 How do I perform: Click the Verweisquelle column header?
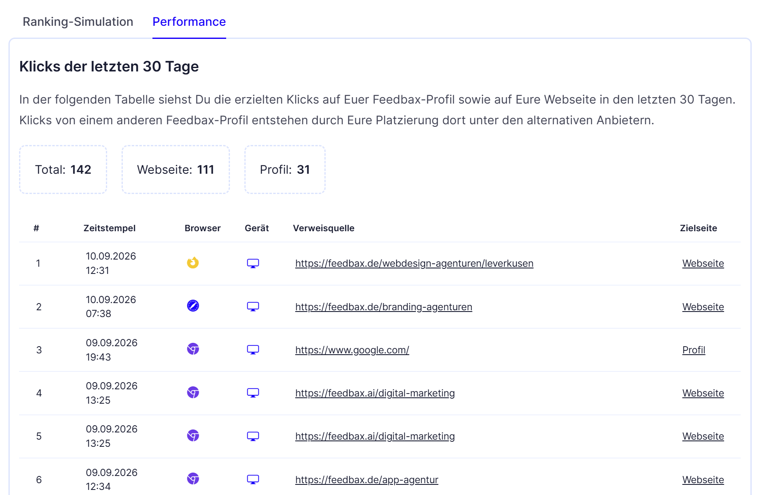tap(324, 228)
